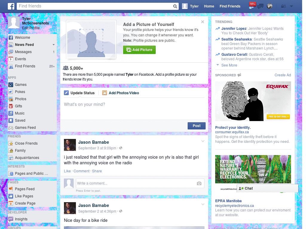Select the Add Photos/Video tab
This screenshot has width=306, height=229.
(121, 93)
